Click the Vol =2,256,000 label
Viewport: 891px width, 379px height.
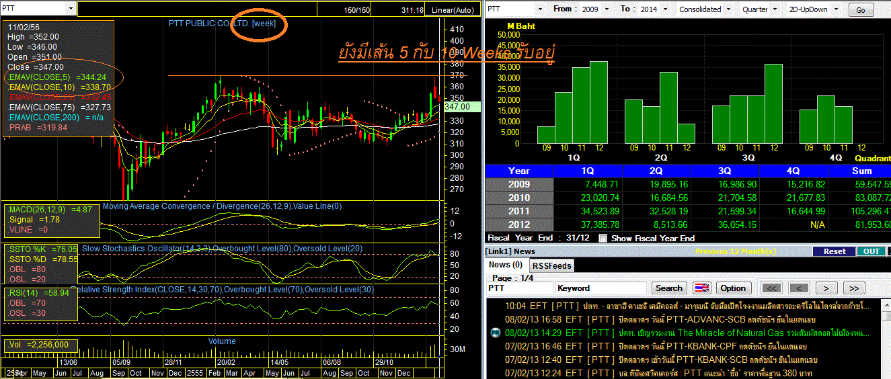(40, 345)
